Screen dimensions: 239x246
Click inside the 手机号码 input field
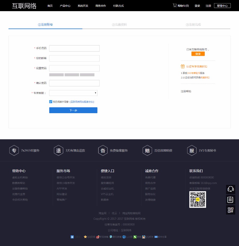(74, 48)
